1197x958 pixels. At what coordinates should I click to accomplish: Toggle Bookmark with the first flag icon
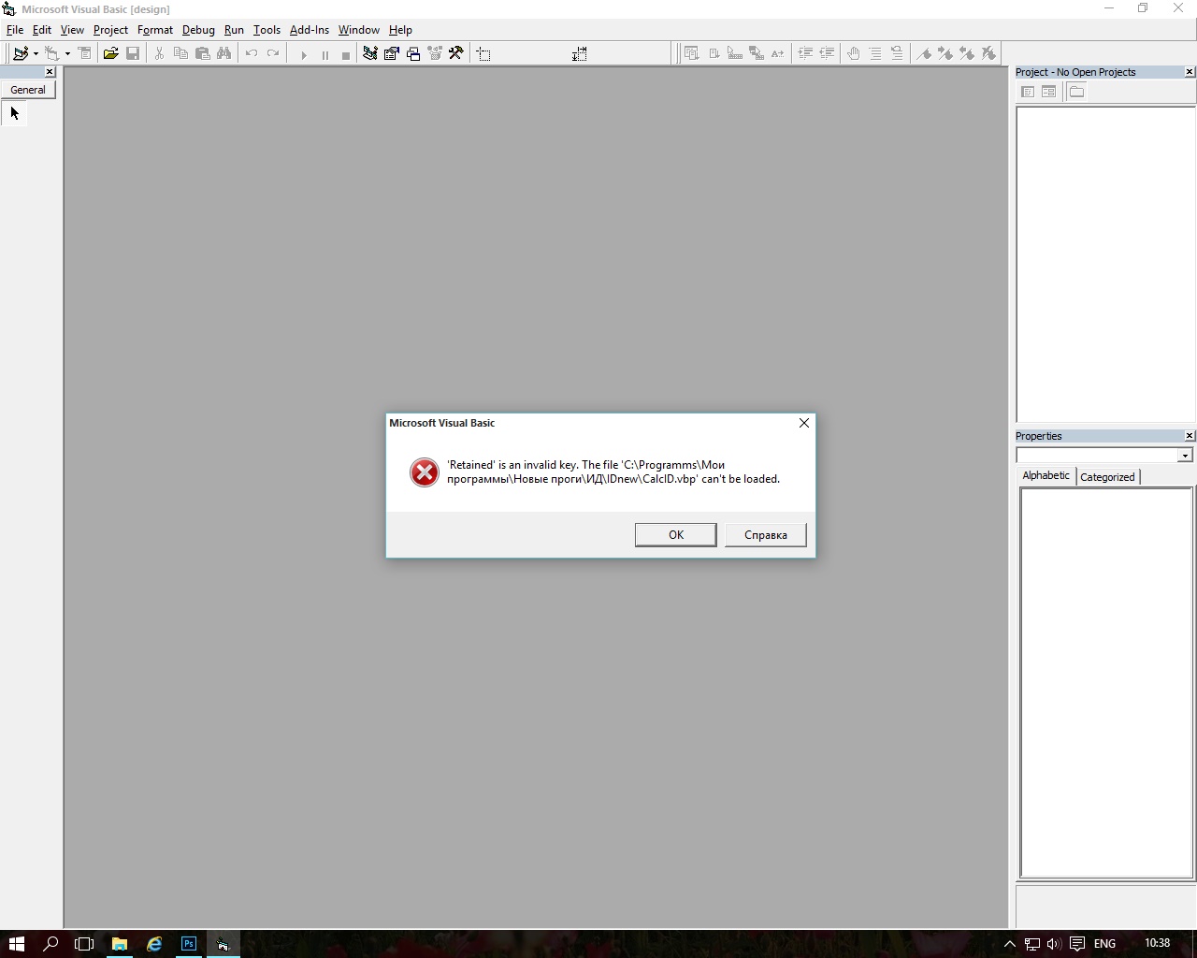pyautogui.click(x=925, y=54)
